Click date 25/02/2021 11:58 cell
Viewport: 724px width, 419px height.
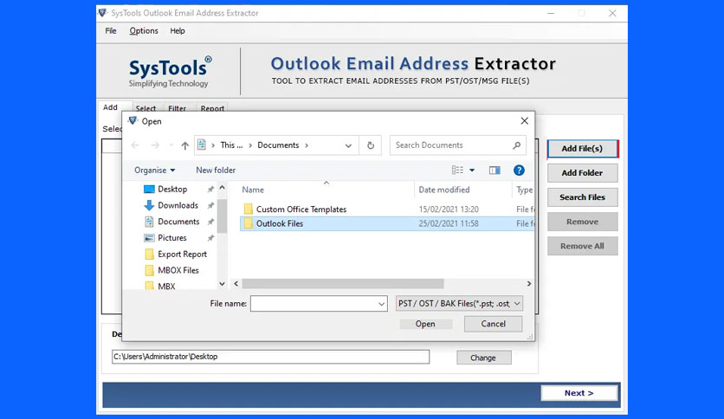tap(449, 223)
